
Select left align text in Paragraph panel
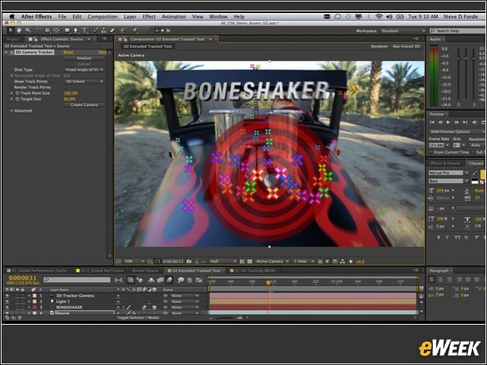click(x=431, y=280)
